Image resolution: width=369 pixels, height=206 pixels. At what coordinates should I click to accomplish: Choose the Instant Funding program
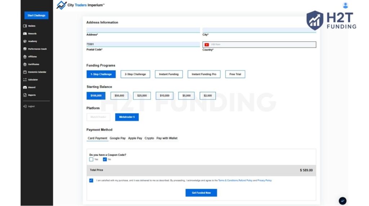(x=169, y=74)
